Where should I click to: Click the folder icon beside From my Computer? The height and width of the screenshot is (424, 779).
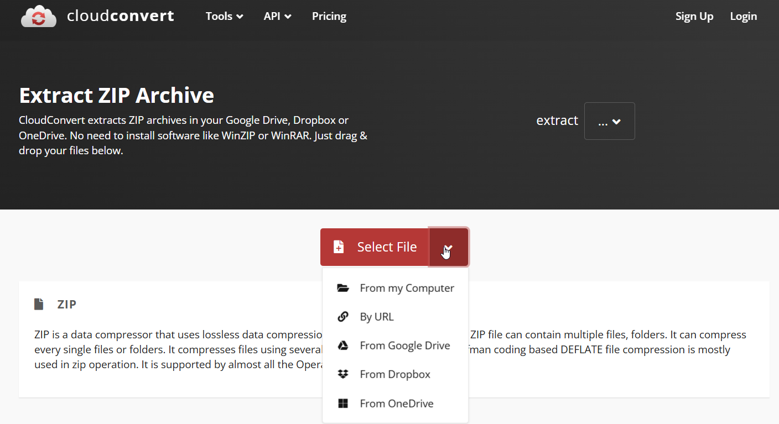click(x=343, y=287)
